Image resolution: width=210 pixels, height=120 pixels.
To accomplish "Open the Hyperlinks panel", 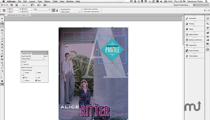I will (194, 45).
